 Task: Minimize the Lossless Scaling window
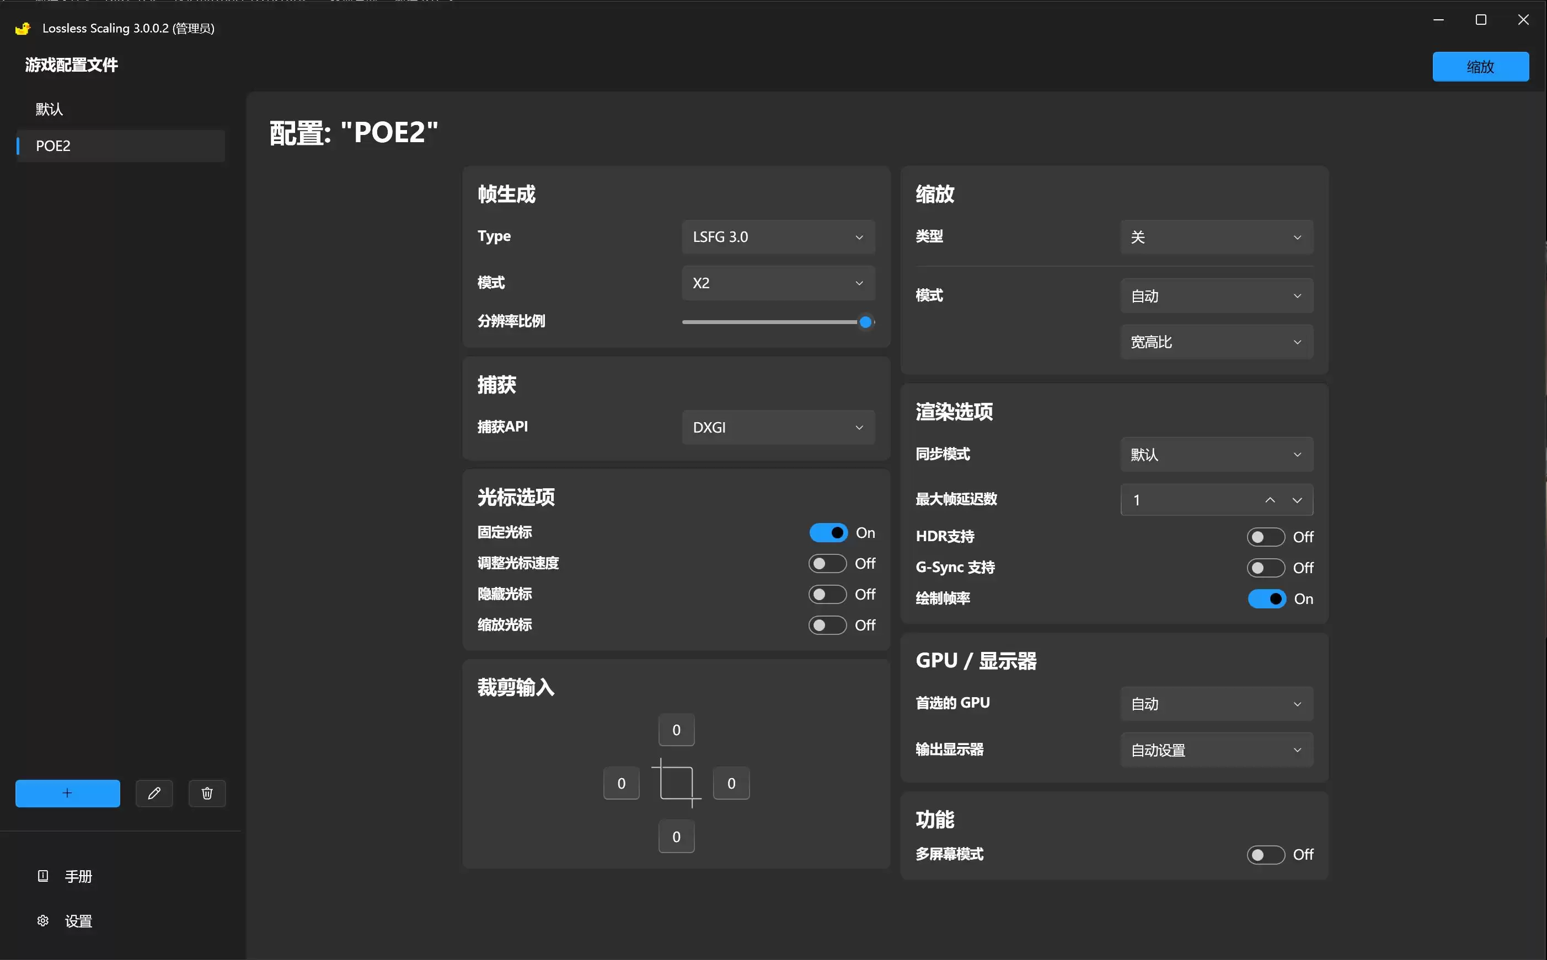[1439, 20]
